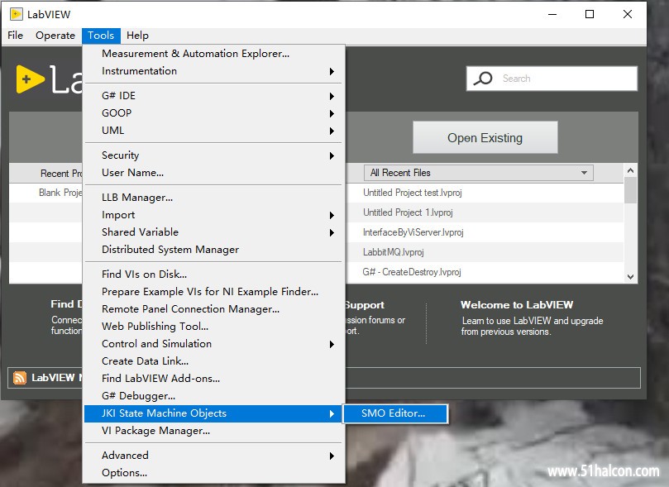Select Find VIs on Disk...
The height and width of the screenshot is (487, 669).
coord(213,275)
